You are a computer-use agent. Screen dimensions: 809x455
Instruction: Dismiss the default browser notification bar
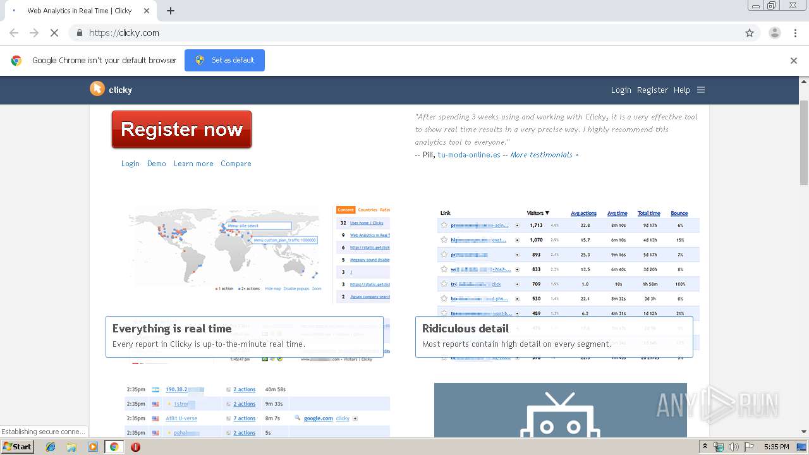click(x=794, y=61)
